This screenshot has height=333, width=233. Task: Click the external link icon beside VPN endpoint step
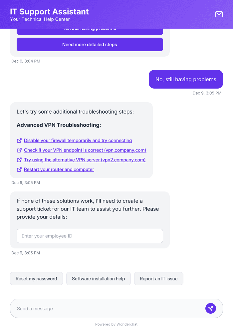[x=19, y=150]
